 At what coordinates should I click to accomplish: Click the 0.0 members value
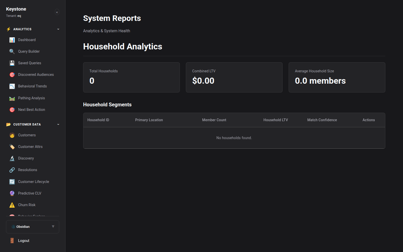pyautogui.click(x=320, y=81)
